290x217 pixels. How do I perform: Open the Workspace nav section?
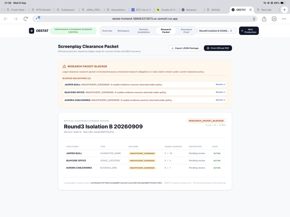(123, 31)
